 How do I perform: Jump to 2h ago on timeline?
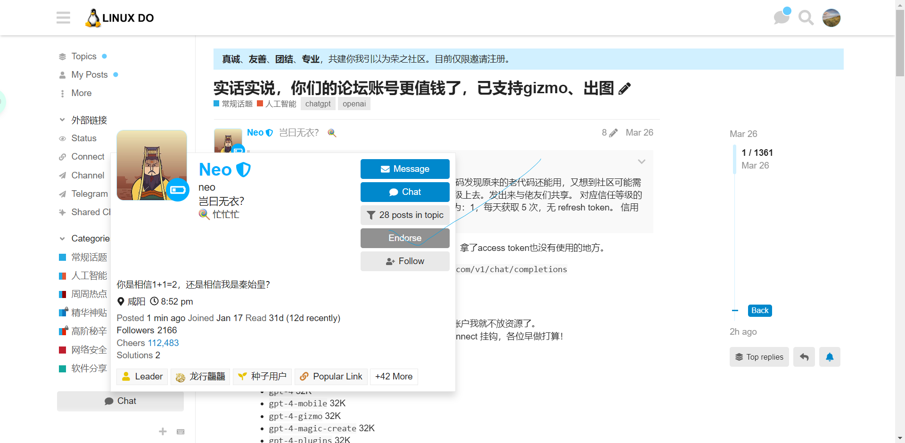pos(743,332)
